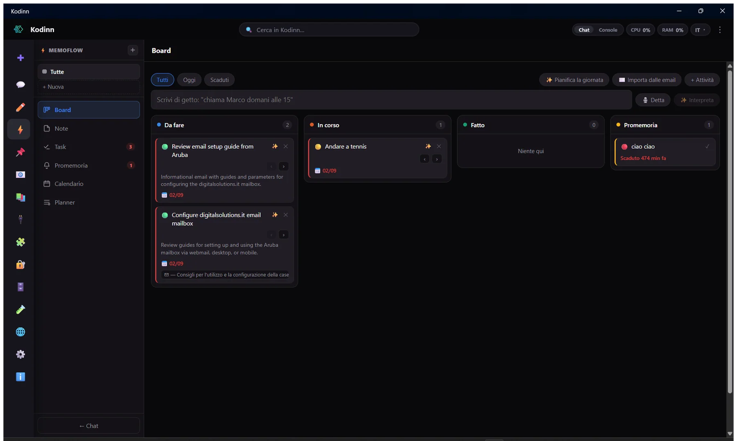Move Configure digitalsolutions.it mailbox card right
Image resolution: width=737 pixels, height=441 pixels.
click(x=283, y=235)
